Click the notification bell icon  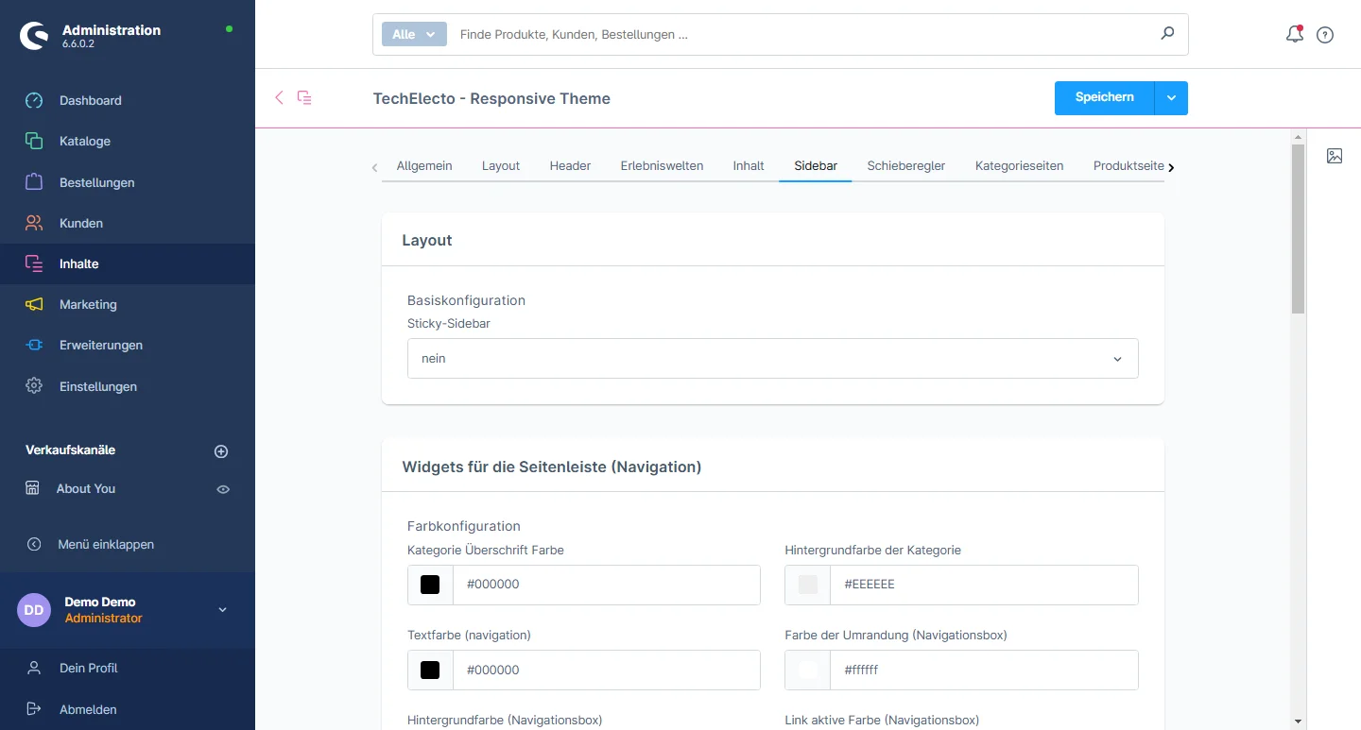pos(1294,35)
